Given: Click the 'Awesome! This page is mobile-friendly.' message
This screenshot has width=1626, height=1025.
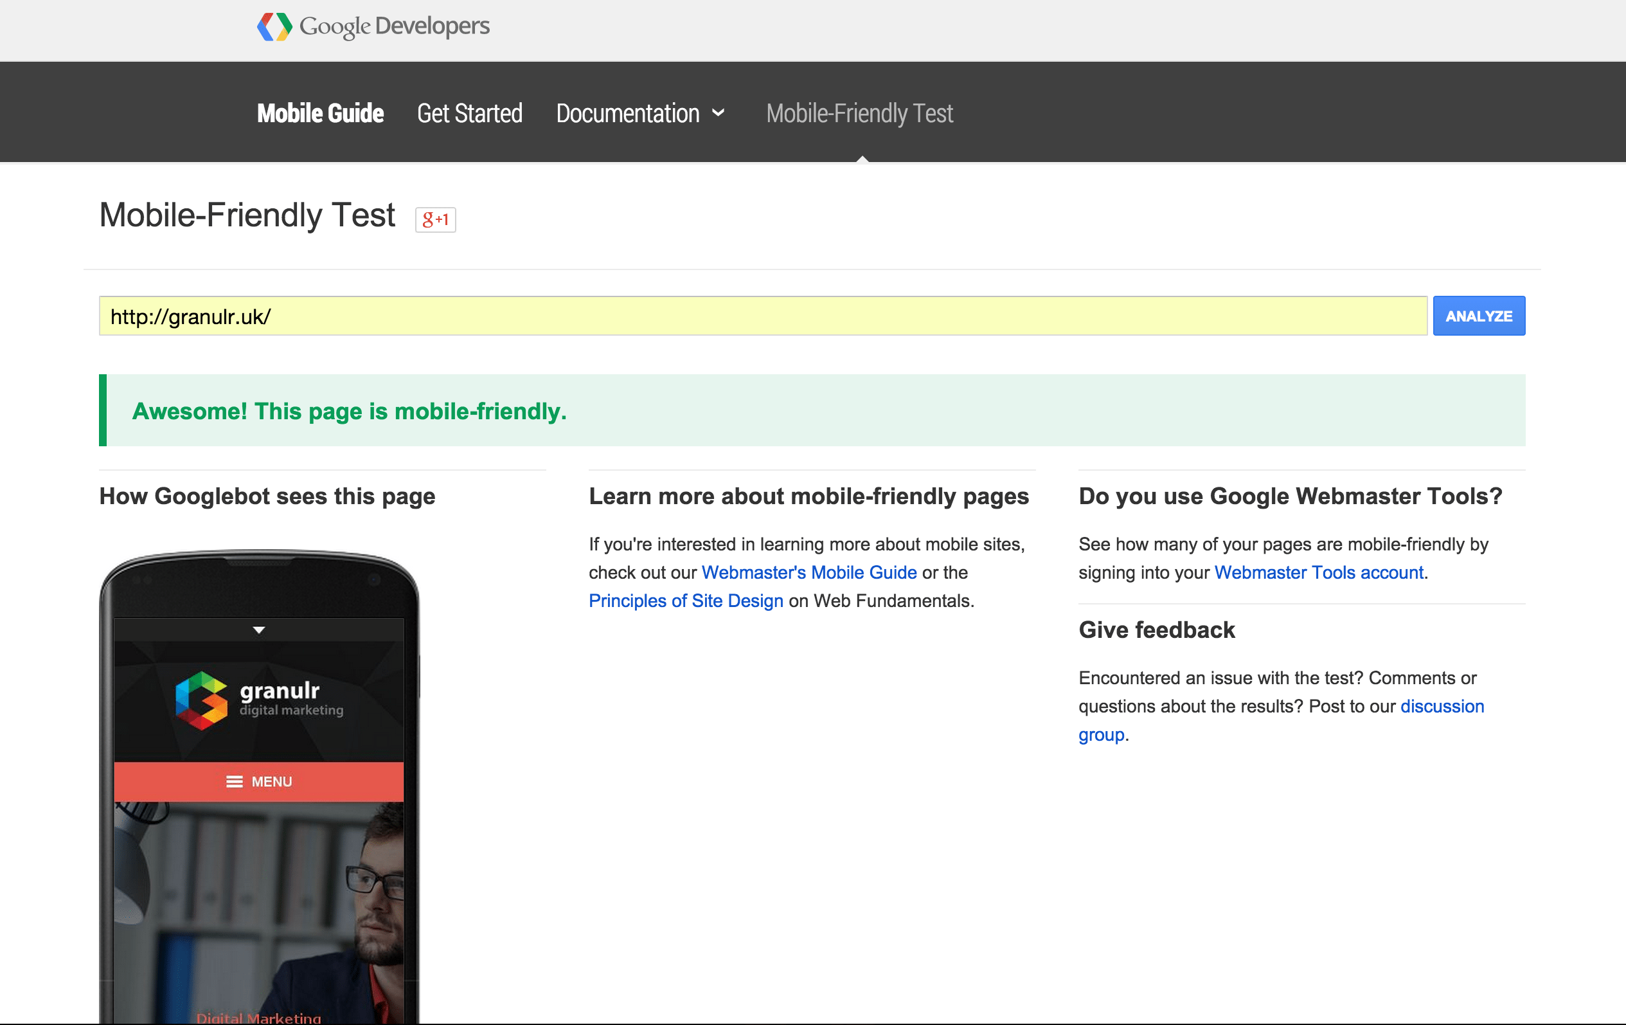Looking at the screenshot, I should pyautogui.click(x=349, y=411).
